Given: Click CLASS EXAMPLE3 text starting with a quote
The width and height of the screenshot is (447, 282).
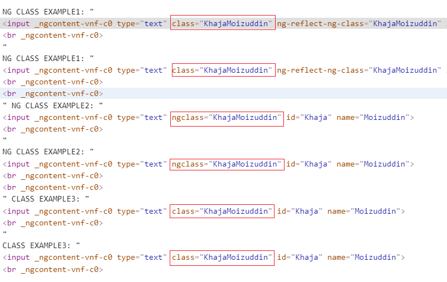Looking at the screenshot, I should click(x=46, y=199).
